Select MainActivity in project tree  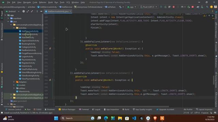pyautogui.click(x=24, y=91)
